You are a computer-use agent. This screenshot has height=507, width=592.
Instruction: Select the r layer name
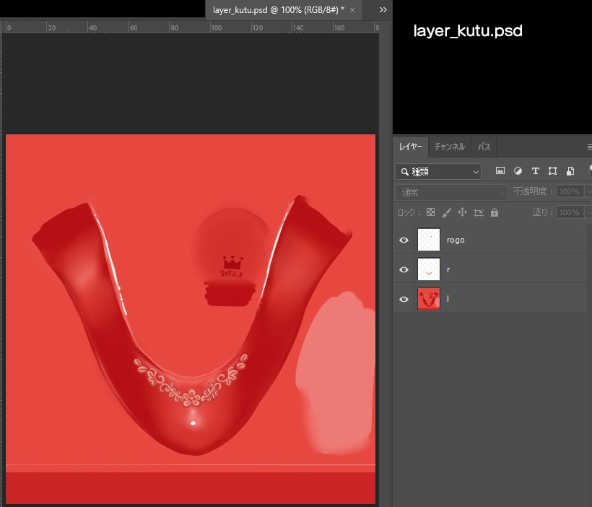coord(448,269)
